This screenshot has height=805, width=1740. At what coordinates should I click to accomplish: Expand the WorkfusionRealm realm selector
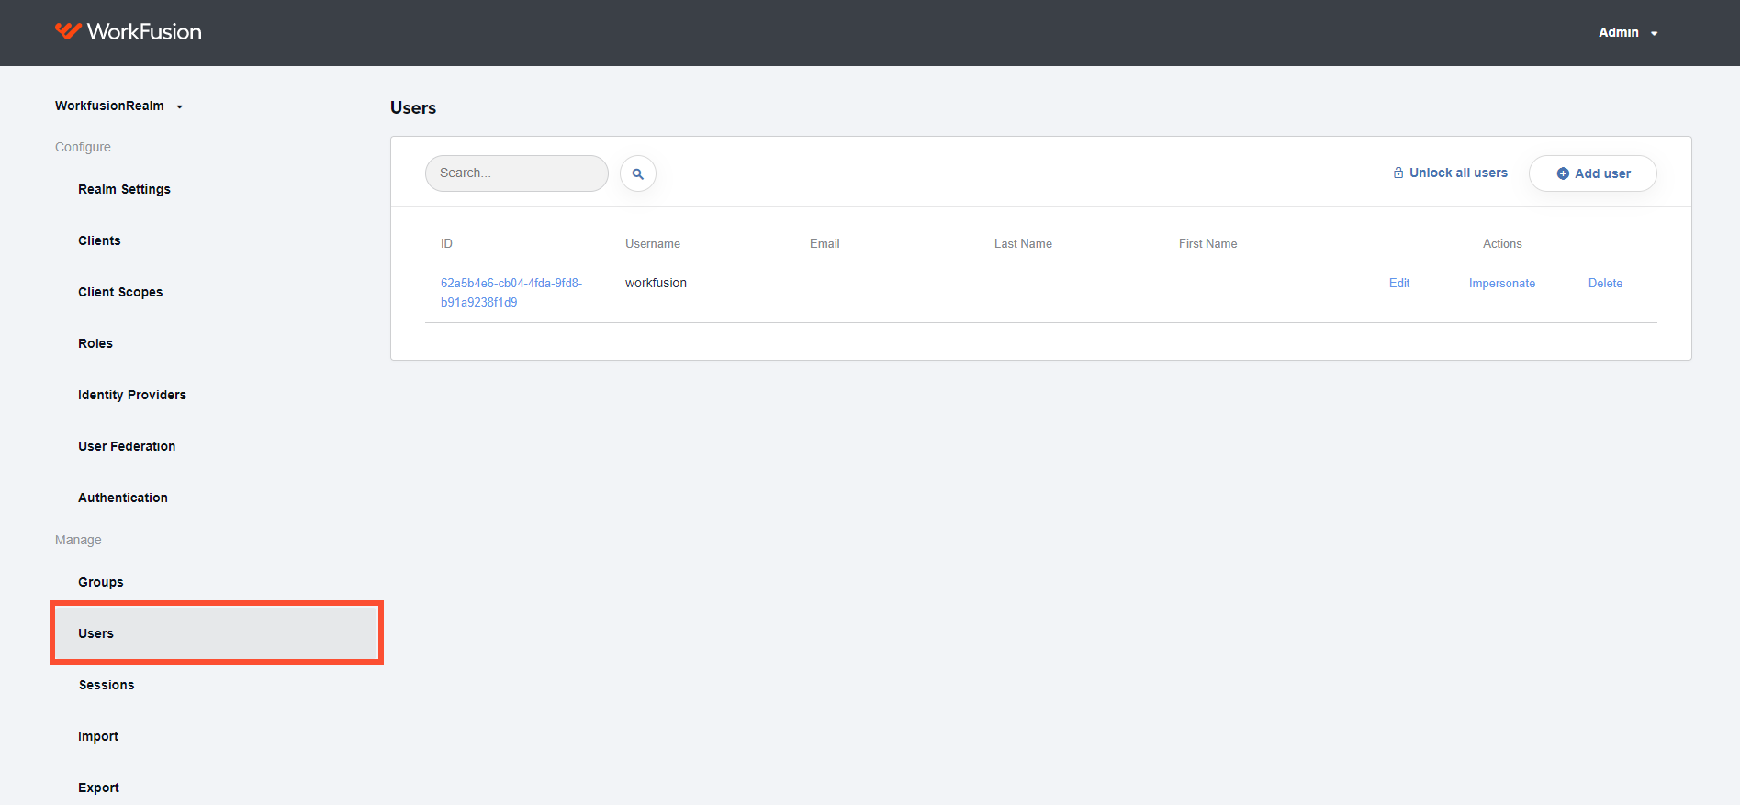[x=119, y=106]
